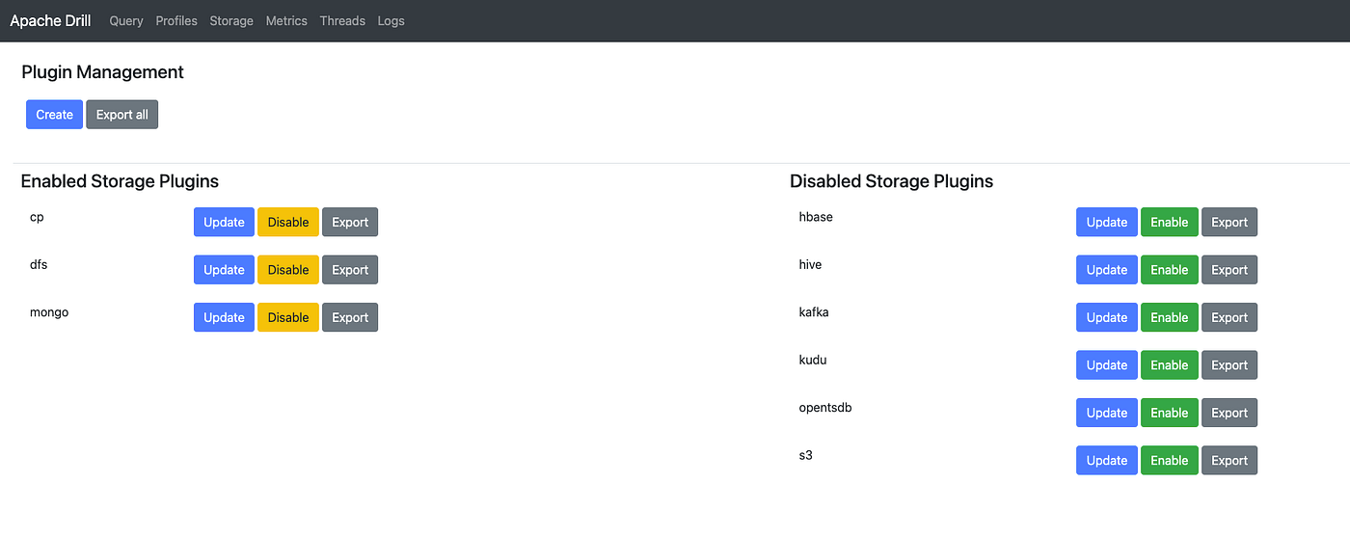This screenshot has height=537, width=1350.
Task: Enable the hbase storage plugin
Action: (1169, 222)
